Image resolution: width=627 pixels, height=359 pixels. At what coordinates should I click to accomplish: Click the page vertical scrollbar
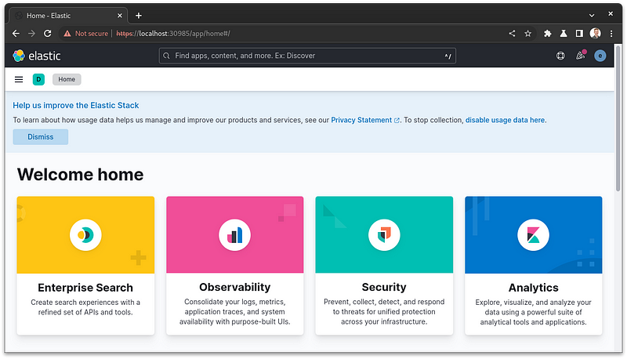pos(618,120)
